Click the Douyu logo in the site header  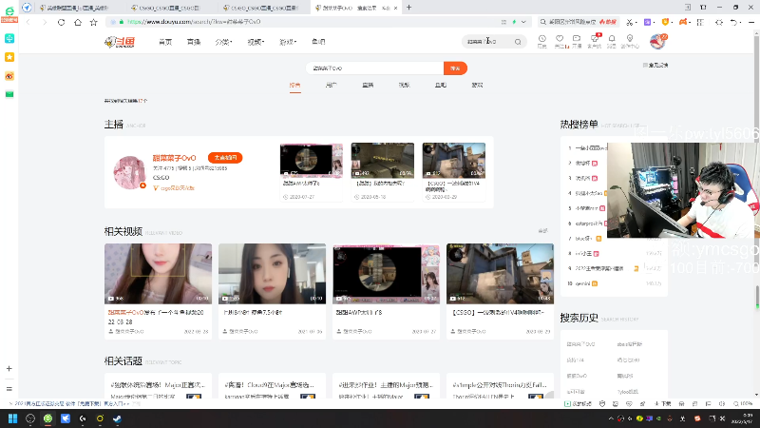pos(120,42)
